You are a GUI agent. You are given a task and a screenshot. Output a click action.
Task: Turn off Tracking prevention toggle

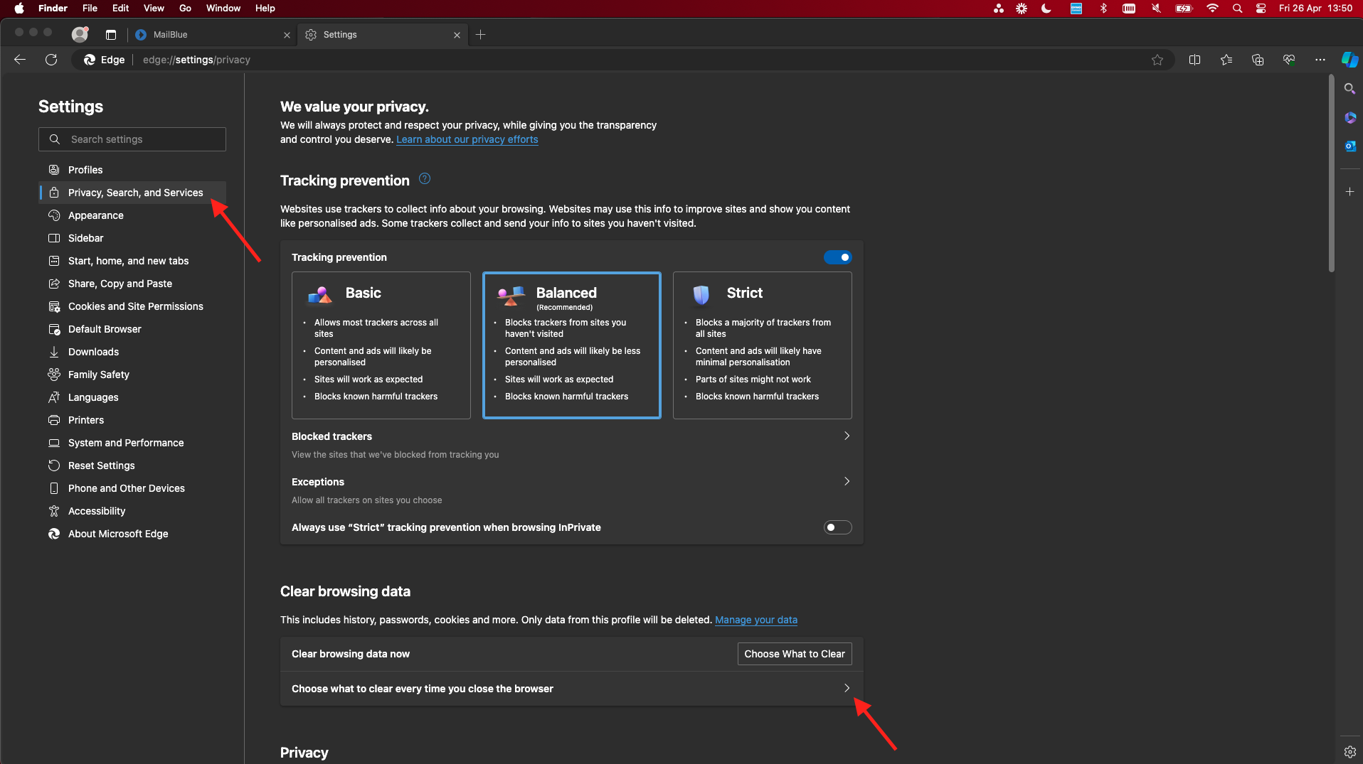(x=837, y=257)
